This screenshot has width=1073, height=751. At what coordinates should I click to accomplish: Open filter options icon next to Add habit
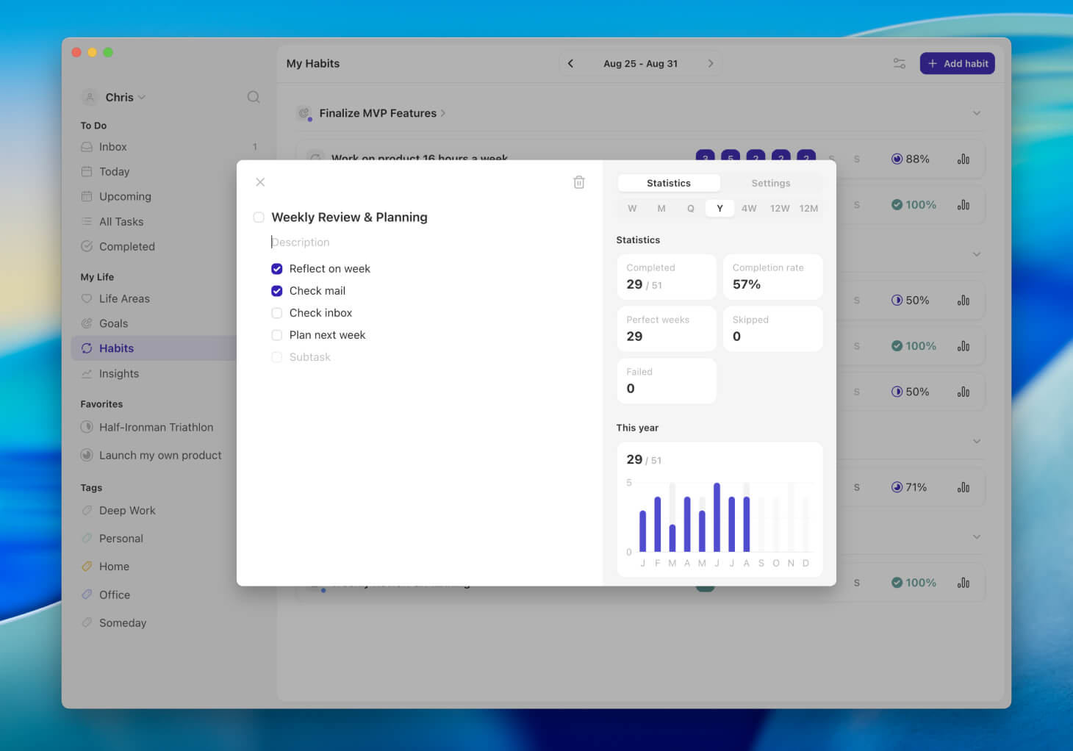[899, 63]
